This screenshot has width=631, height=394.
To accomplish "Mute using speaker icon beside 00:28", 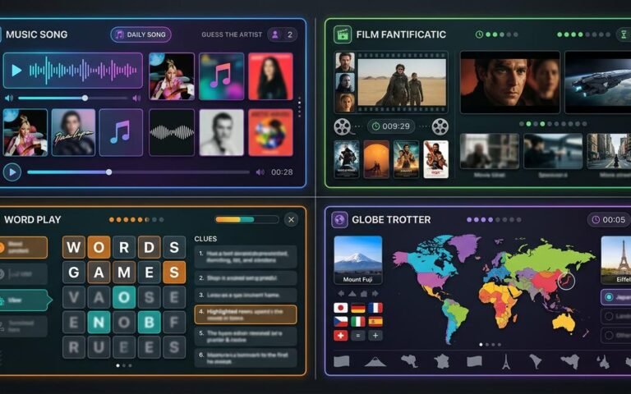I will 260,172.
